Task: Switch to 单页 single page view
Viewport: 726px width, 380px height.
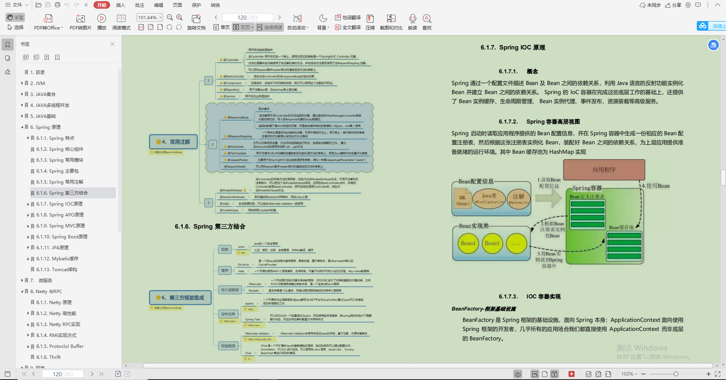Action: point(221,27)
